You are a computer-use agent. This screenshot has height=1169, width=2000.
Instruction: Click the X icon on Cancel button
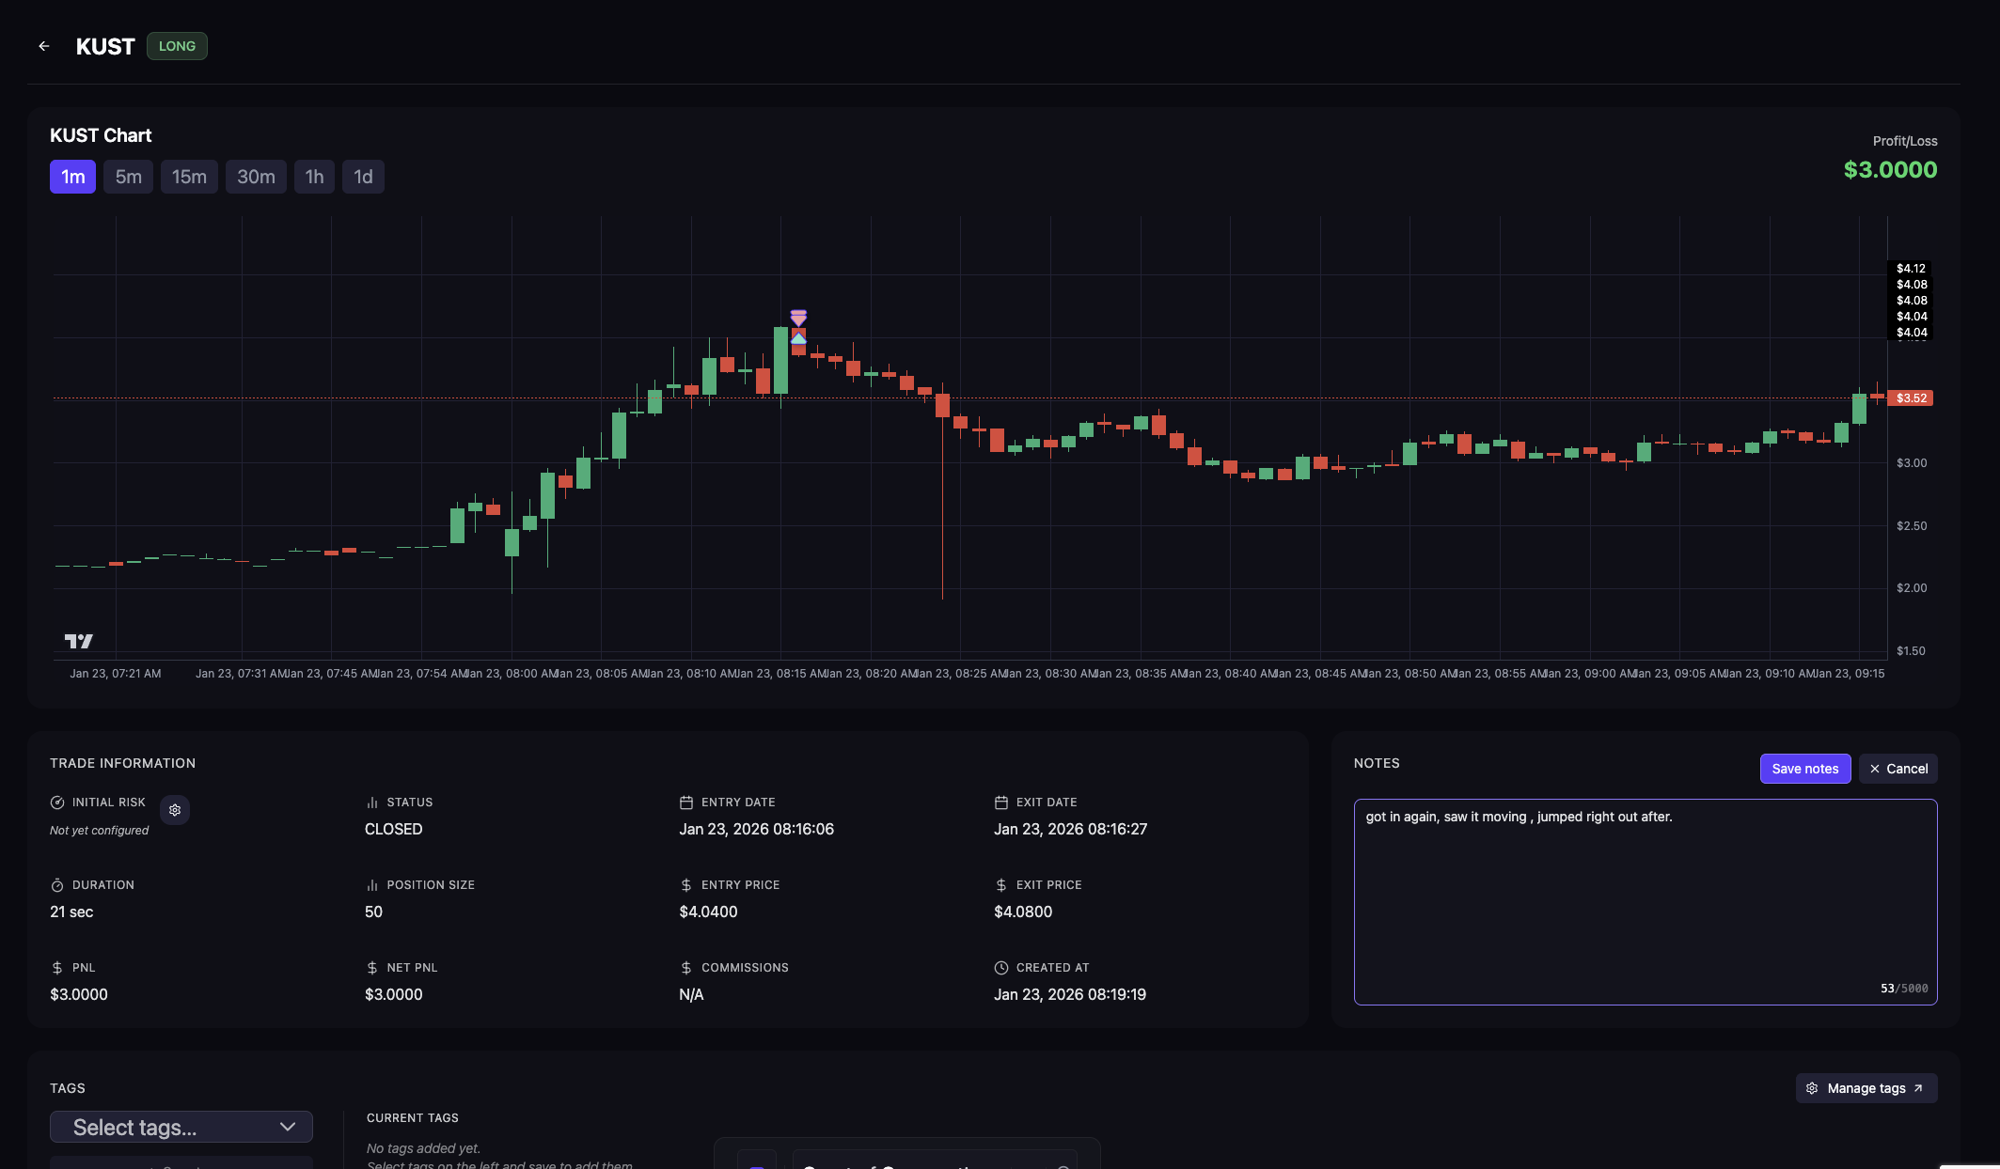1875,769
